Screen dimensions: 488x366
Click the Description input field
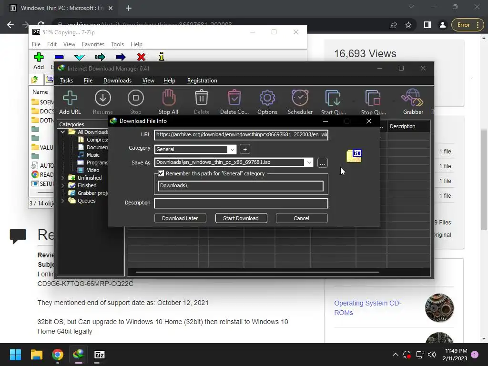241,203
